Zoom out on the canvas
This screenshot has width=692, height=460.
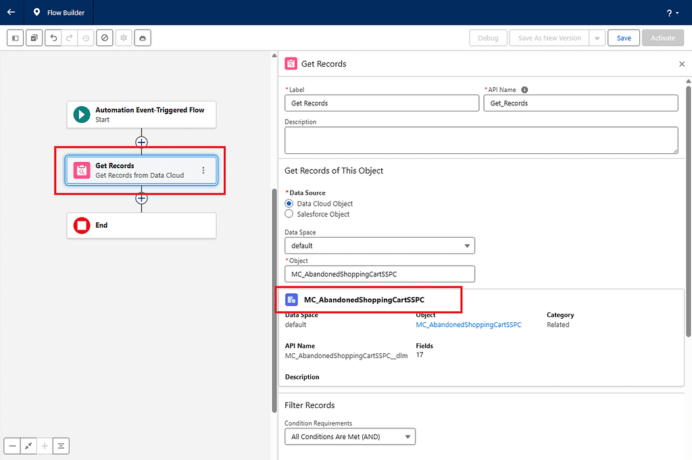click(12, 446)
